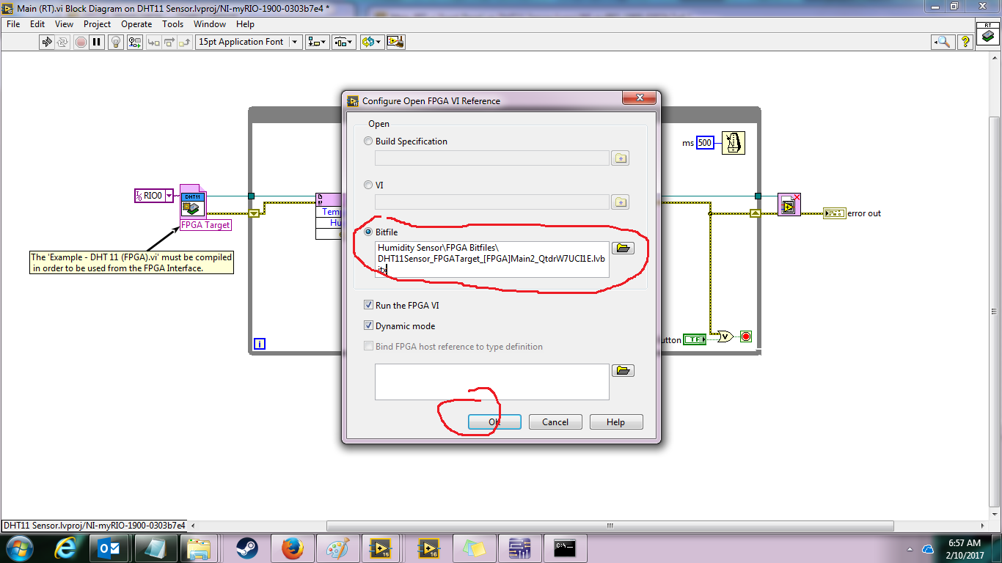Click the loop stop terminal on the diagram
Viewport: 1002px width, 563px height.
pyautogui.click(x=746, y=337)
